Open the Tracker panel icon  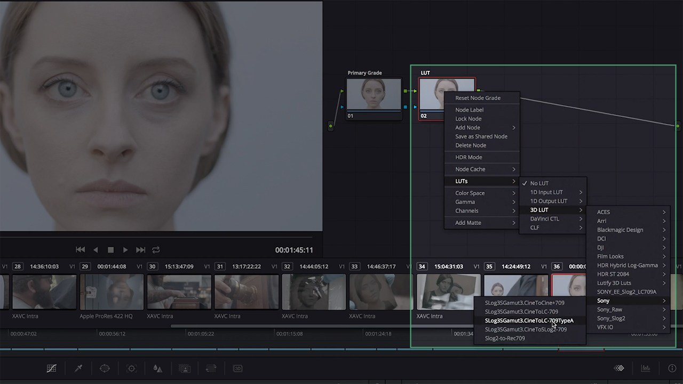131,368
